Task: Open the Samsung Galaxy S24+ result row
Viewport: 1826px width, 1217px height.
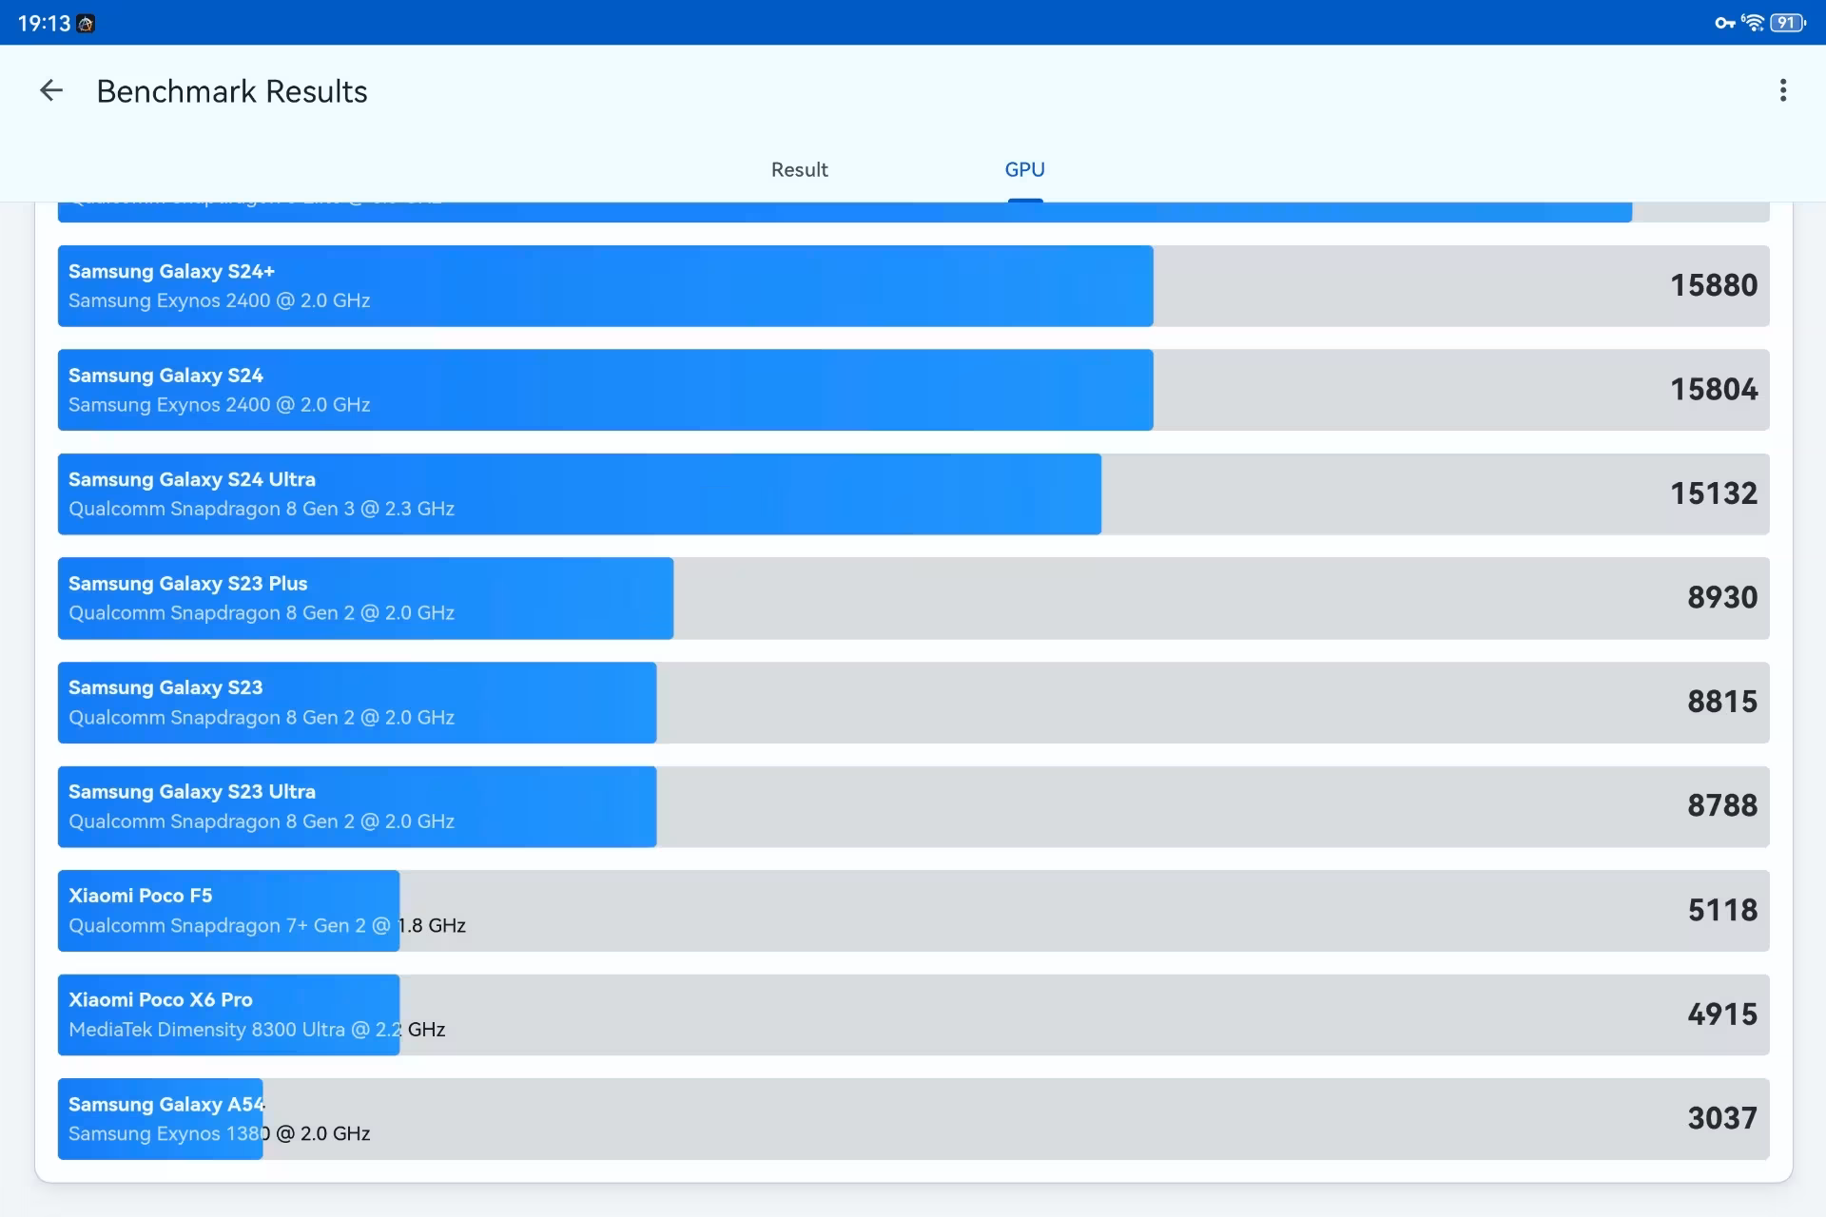Action: point(913,286)
